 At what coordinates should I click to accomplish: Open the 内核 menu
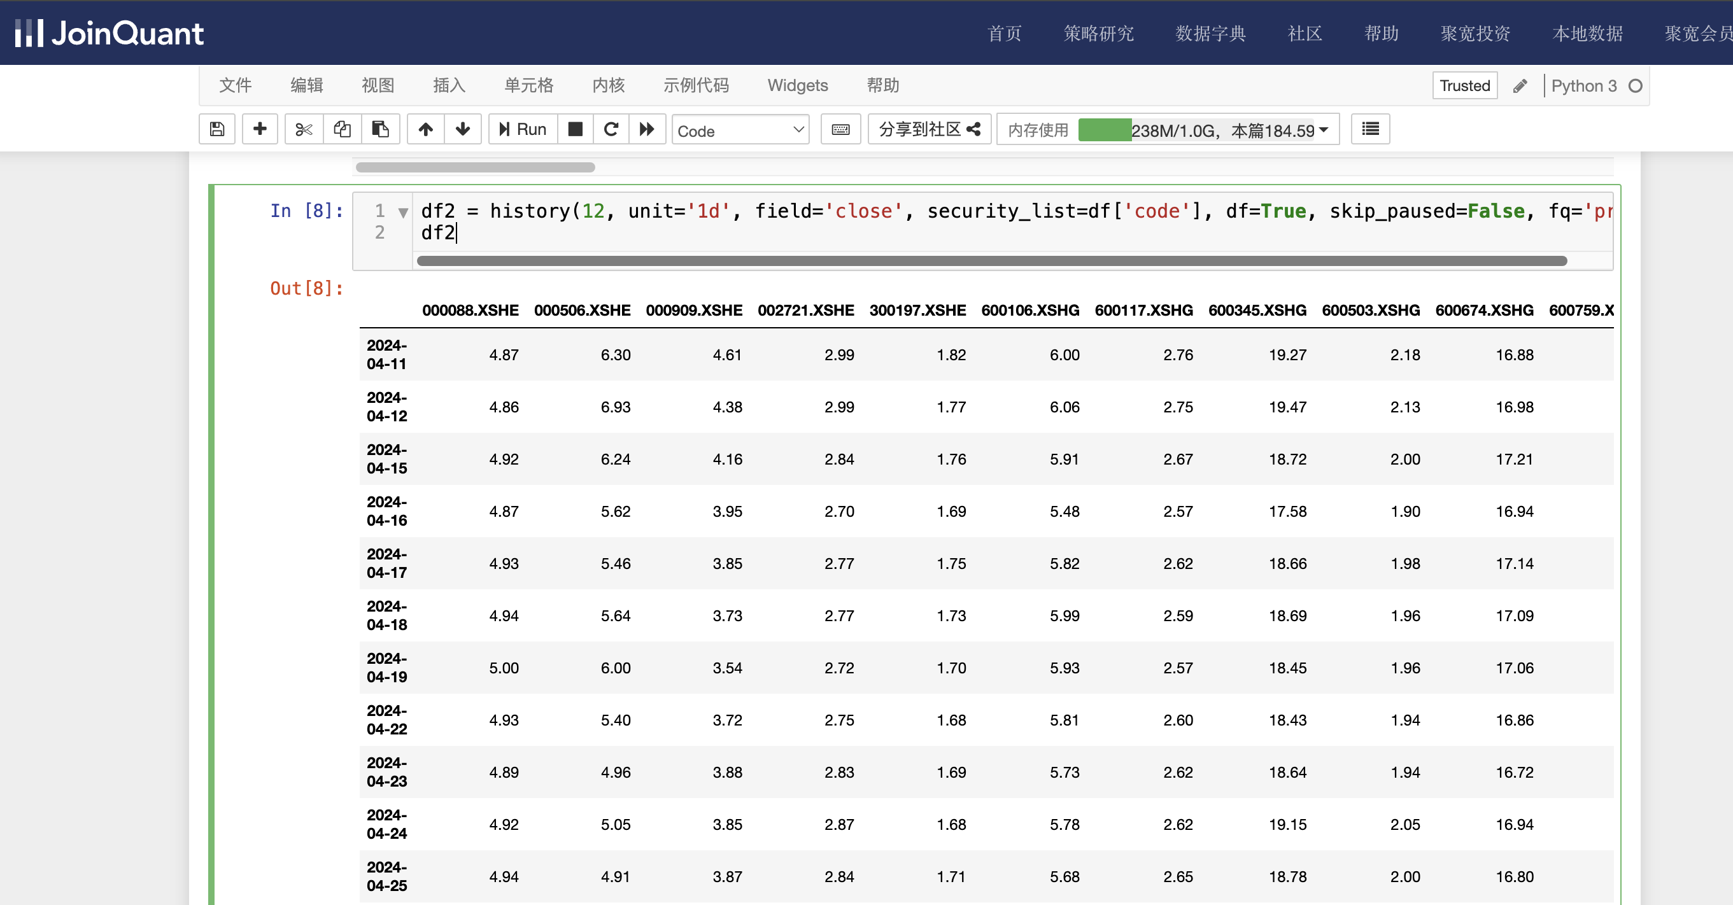(608, 85)
